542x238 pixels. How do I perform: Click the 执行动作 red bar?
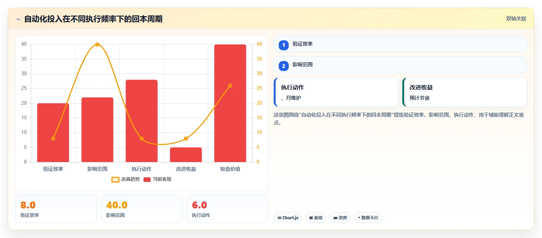click(142, 121)
